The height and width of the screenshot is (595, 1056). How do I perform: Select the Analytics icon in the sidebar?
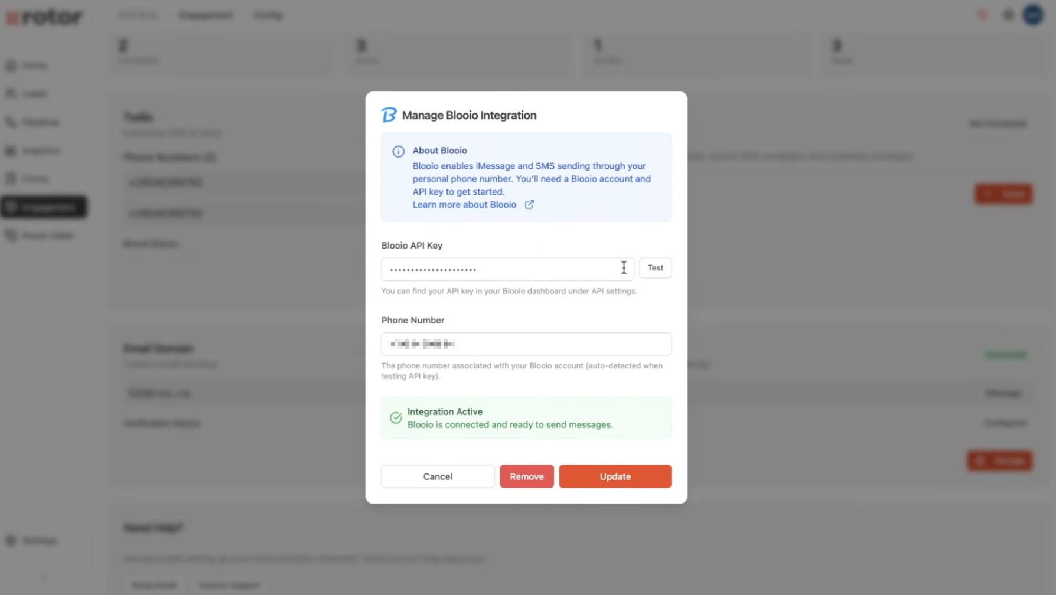10,150
